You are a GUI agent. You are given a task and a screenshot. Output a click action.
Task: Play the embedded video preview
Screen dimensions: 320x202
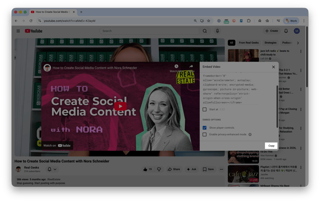(120, 106)
